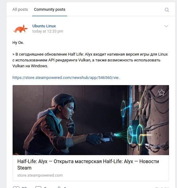Follow the store.steampowered.com newshub URL
Image resolution: width=177 pixels, height=188 pixels.
click(x=67, y=78)
